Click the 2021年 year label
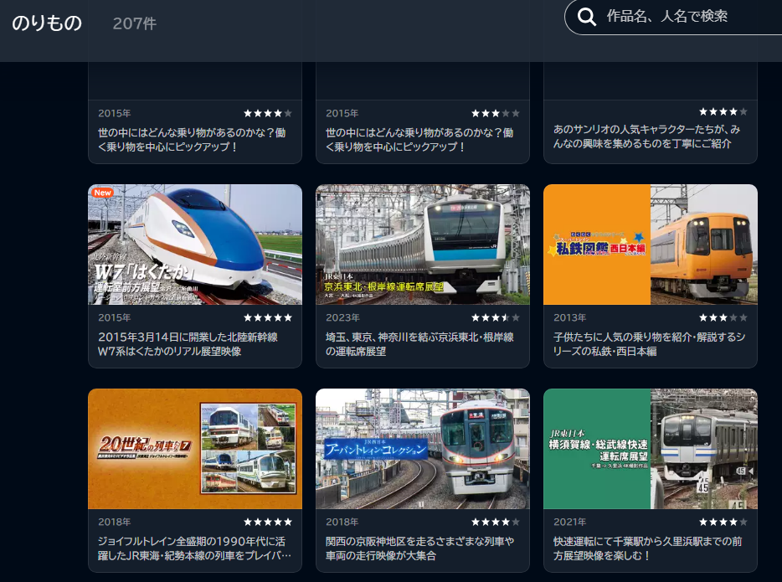The width and height of the screenshot is (782, 582). tap(570, 523)
